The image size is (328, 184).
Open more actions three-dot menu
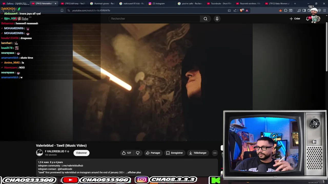[215, 153]
